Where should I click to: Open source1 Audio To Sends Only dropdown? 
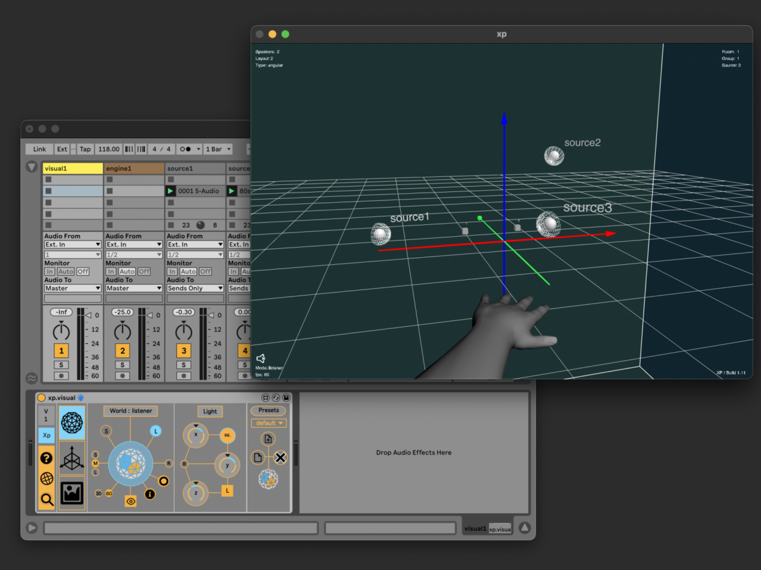point(195,288)
